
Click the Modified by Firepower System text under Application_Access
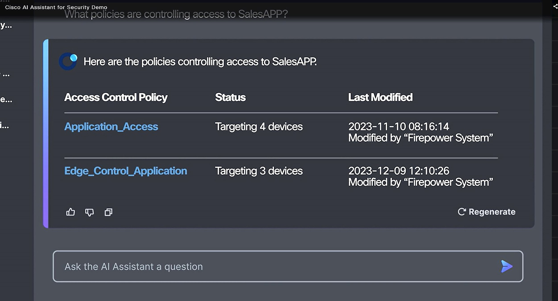coord(421,138)
